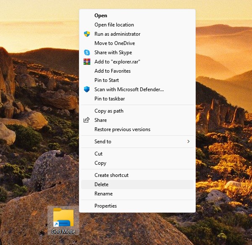Expand the Send to submenu arrow
This screenshot has width=252, height=245.
point(188,142)
